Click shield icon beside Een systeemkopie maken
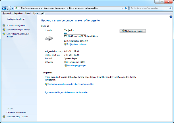174x123 pixels. pyautogui.click(x=4, y=30)
